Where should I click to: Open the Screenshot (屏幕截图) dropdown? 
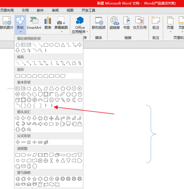tap(61, 25)
